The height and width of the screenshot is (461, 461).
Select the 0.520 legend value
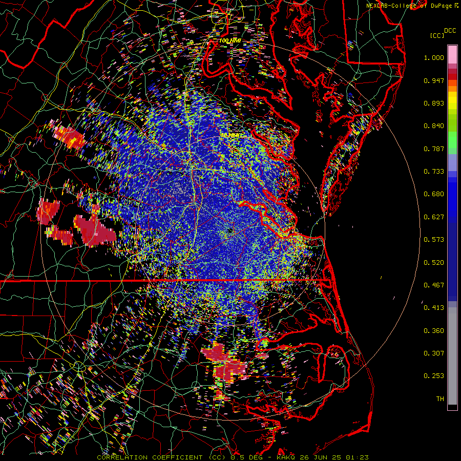434,263
